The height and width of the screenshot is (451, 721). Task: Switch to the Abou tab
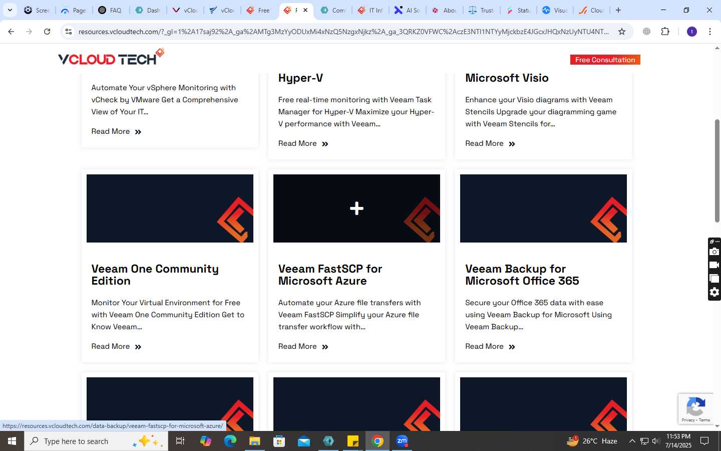(x=445, y=10)
